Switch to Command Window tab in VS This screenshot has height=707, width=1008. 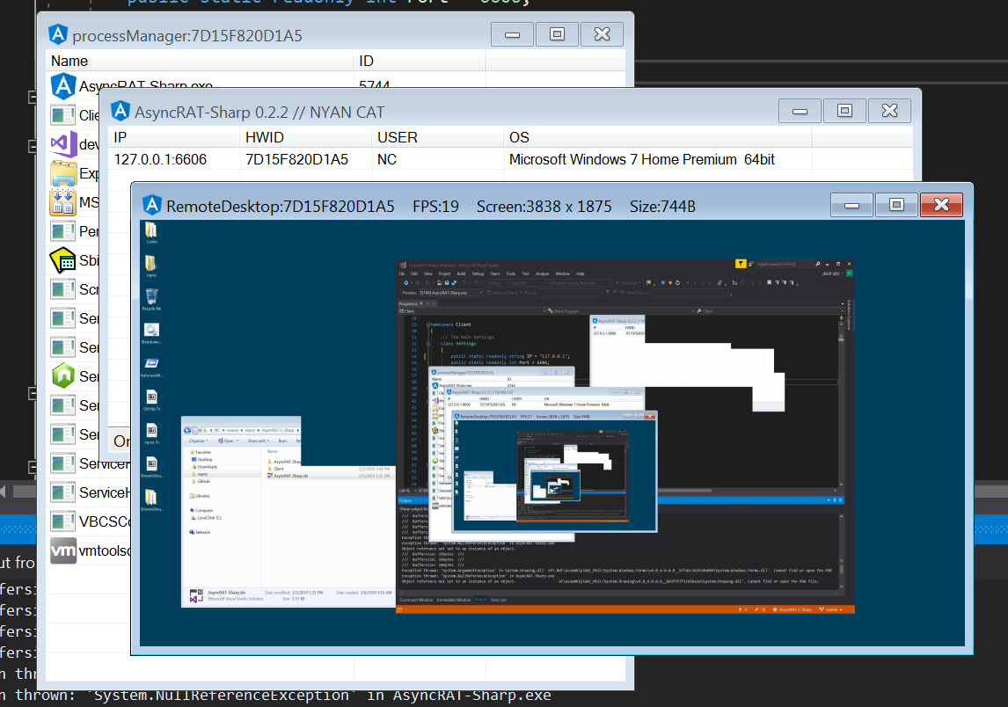pyautogui.click(x=416, y=600)
